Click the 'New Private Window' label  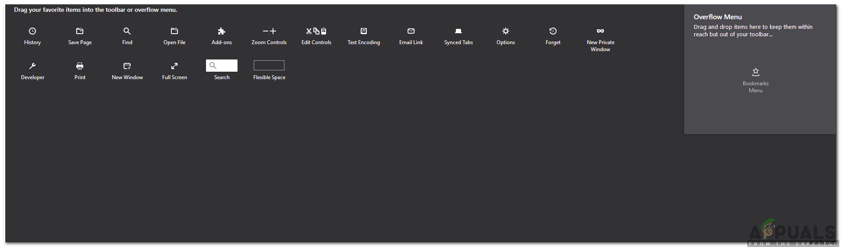coord(600,46)
